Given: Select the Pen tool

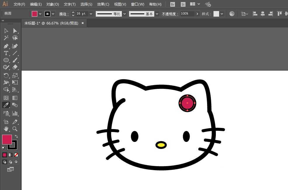Looking at the screenshot, I should [6, 46].
